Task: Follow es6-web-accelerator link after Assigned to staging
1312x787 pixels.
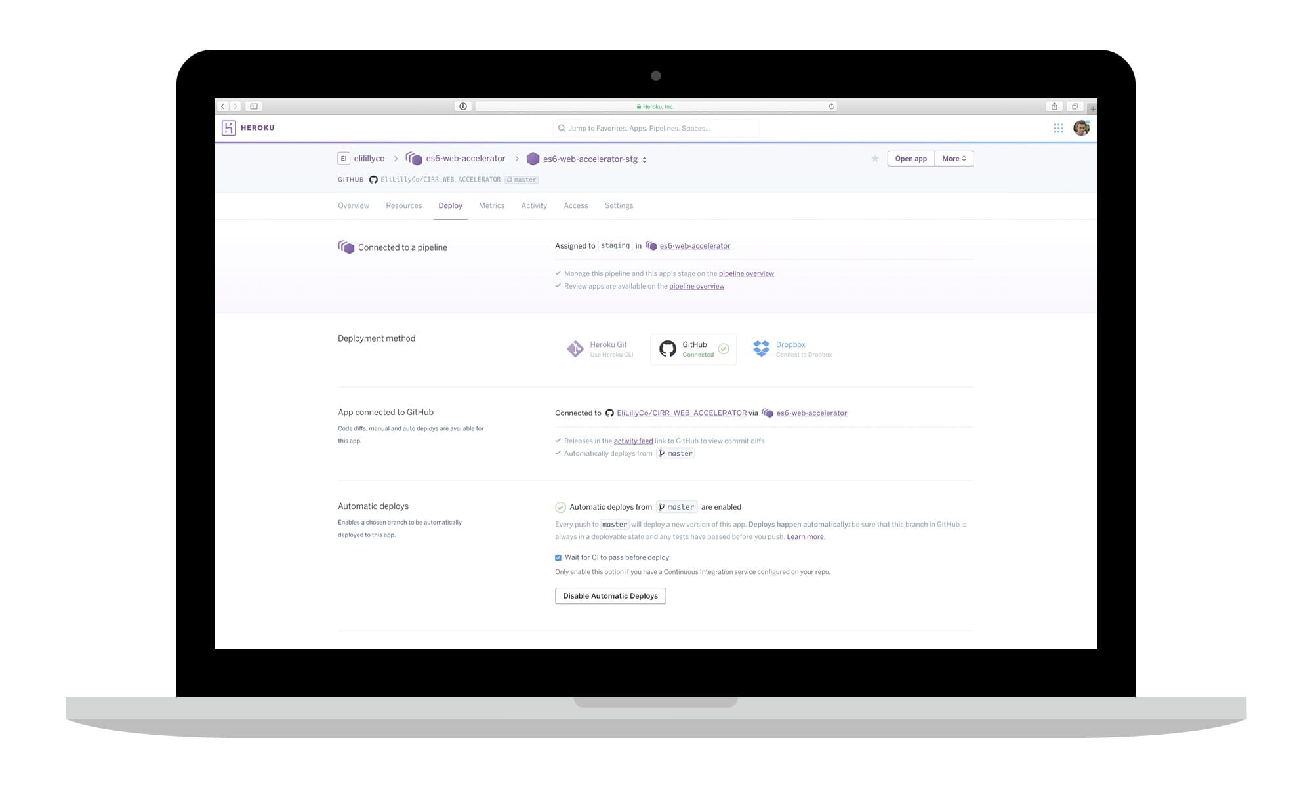Action: pyautogui.click(x=695, y=246)
